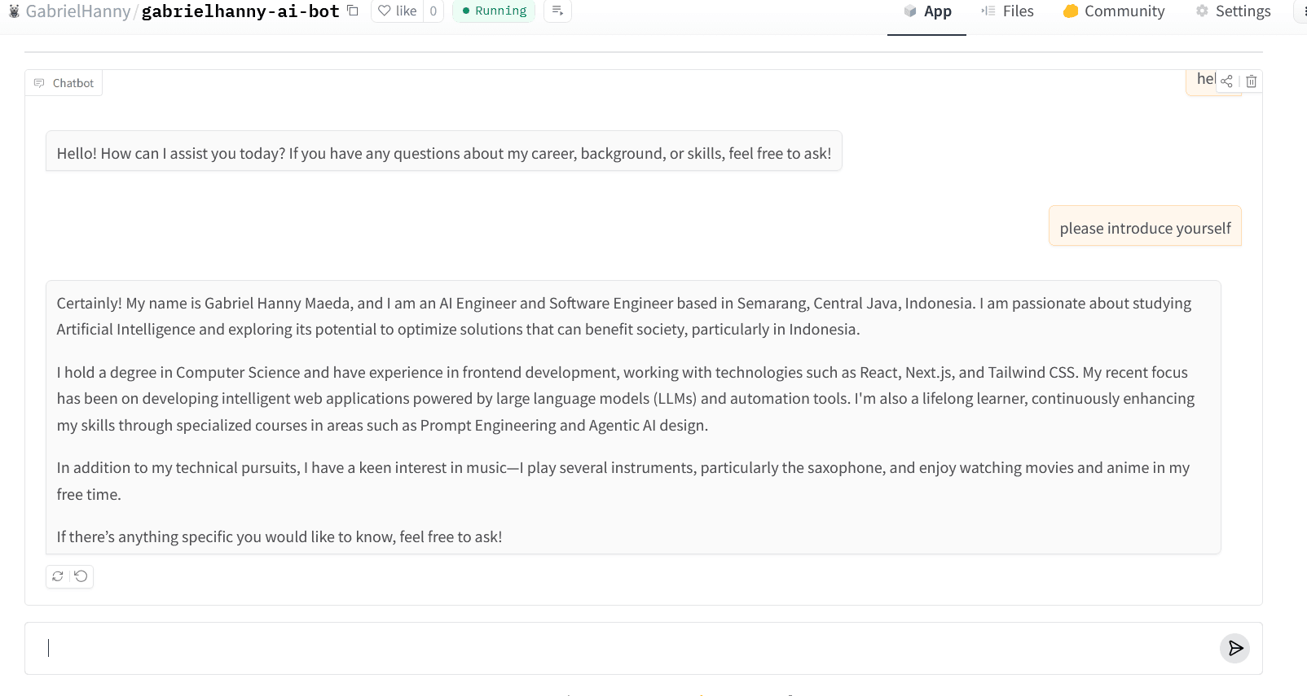This screenshot has width=1307, height=696.
Task: Open the Space logs icon button
Action: (557, 11)
